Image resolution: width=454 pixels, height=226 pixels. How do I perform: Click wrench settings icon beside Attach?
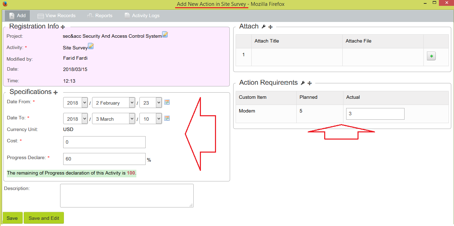point(264,27)
